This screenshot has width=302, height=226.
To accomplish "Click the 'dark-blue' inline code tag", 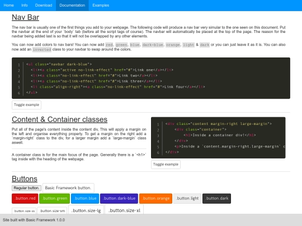I will tap(153, 45).
